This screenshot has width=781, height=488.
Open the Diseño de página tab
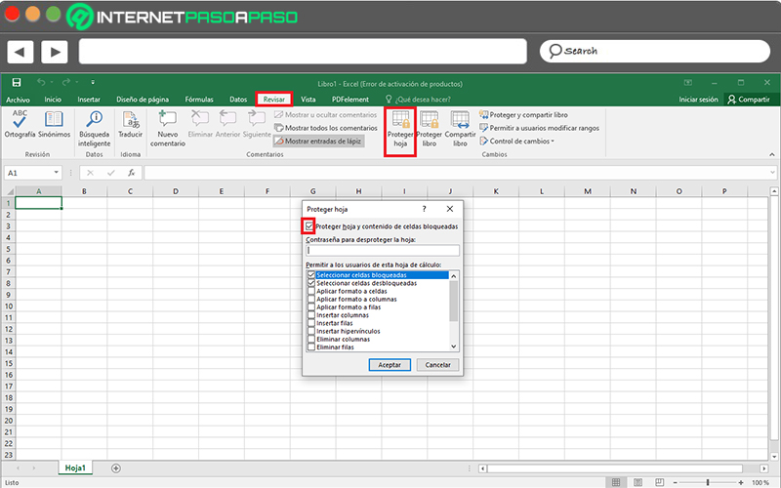(x=143, y=100)
